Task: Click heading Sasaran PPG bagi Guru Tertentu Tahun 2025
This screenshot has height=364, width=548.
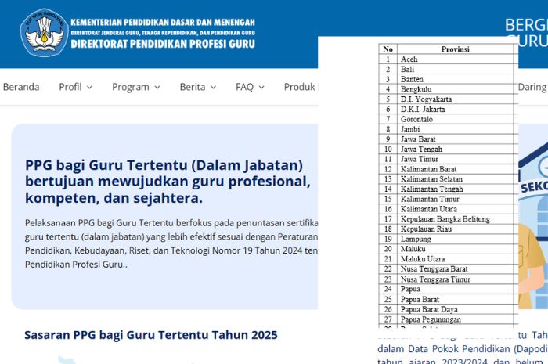Action: coord(151,335)
